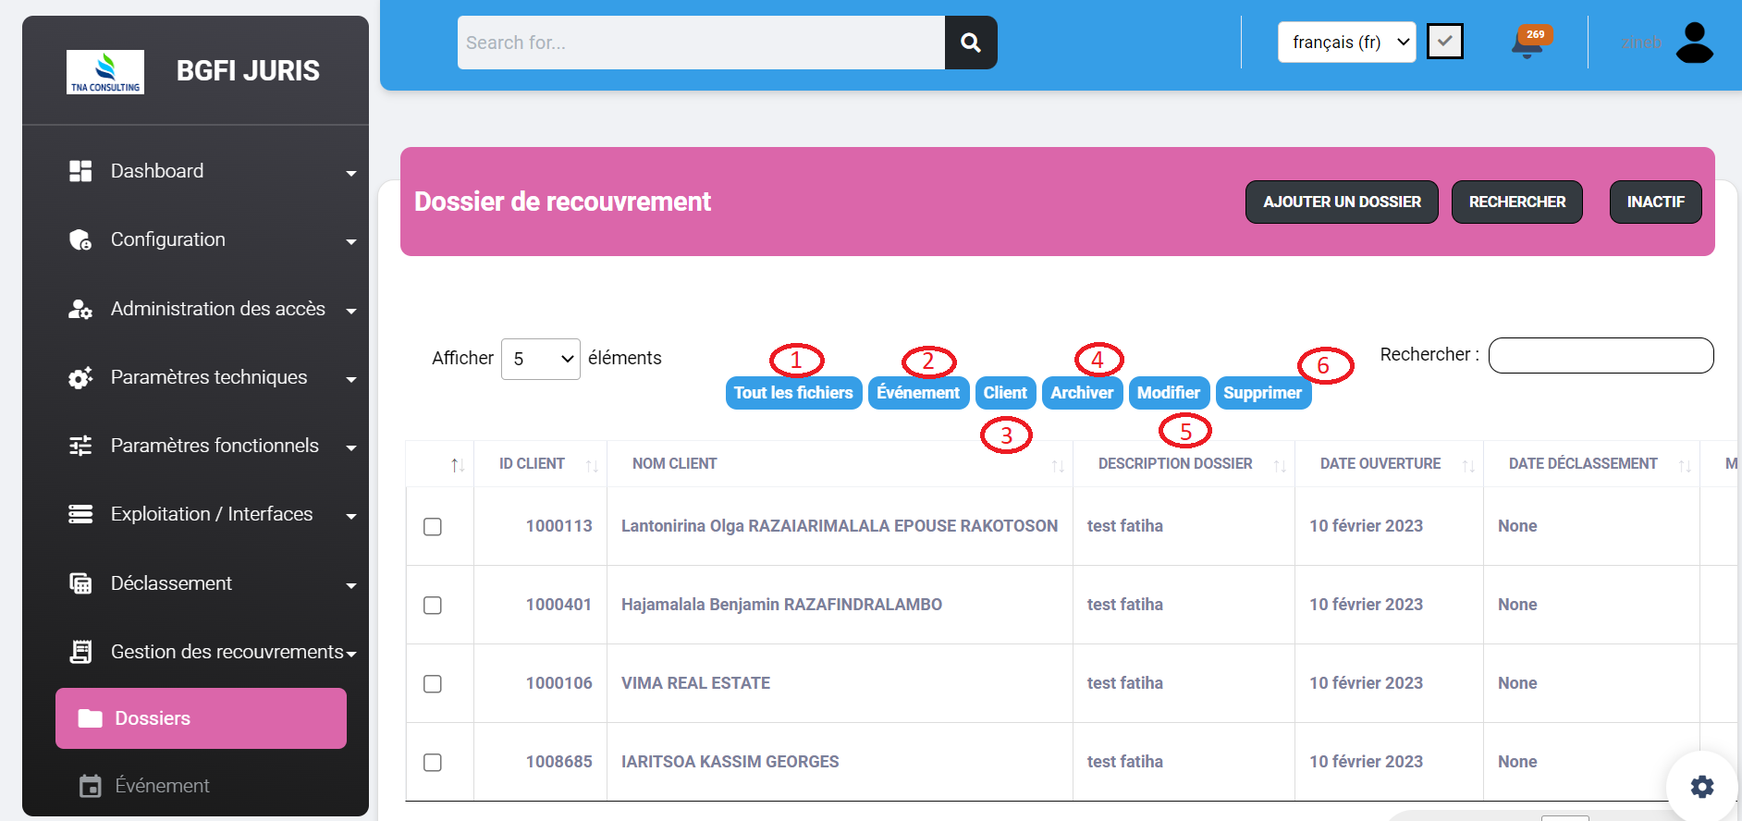Screen dimensions: 1742x821
Task: Open the Dossiers menu item
Action: click(201, 718)
